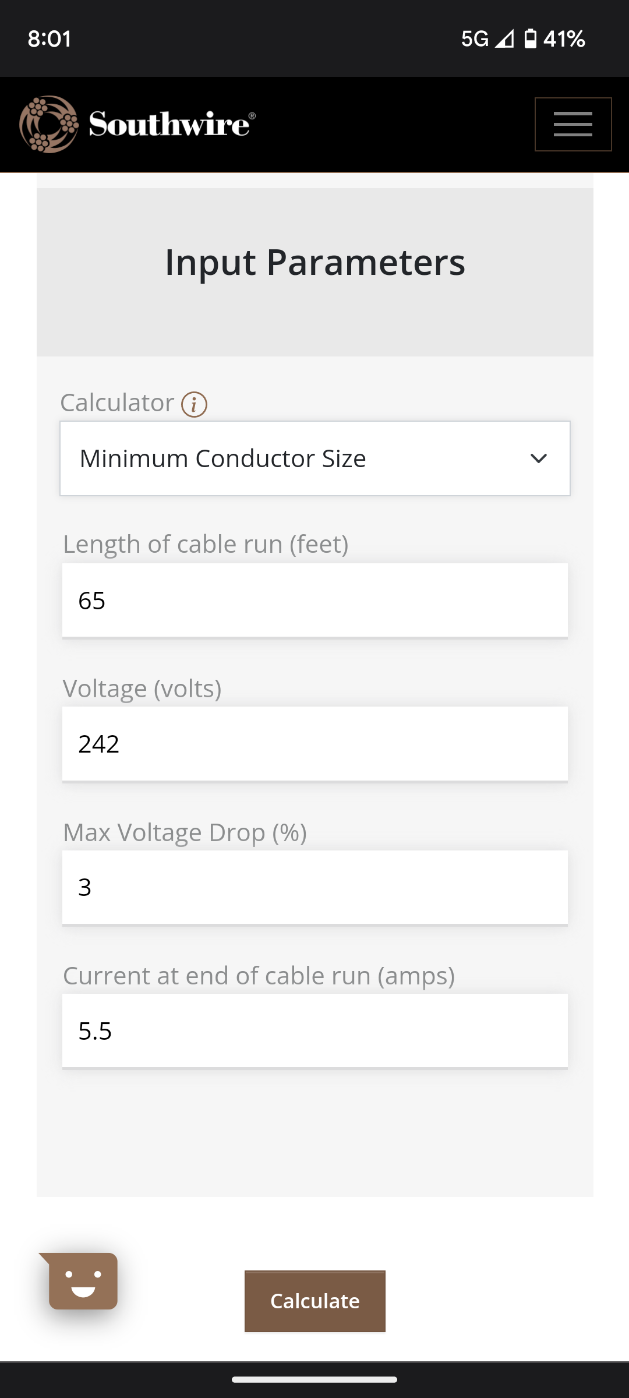Tap the clock showing 8:01
629x1398 pixels.
(x=50, y=39)
